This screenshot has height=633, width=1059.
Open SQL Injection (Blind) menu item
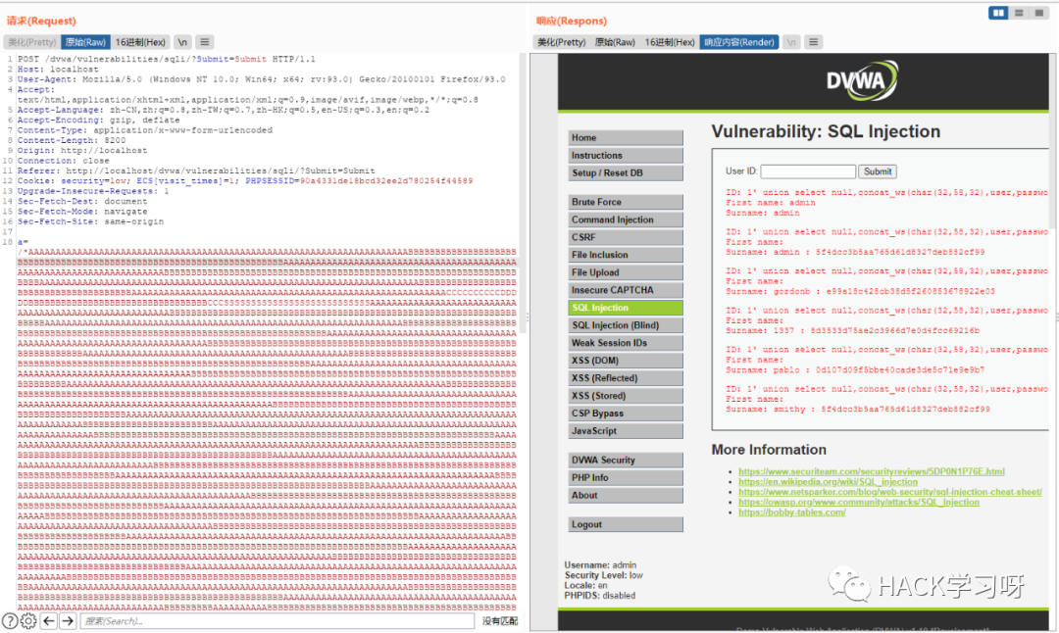pyautogui.click(x=626, y=324)
